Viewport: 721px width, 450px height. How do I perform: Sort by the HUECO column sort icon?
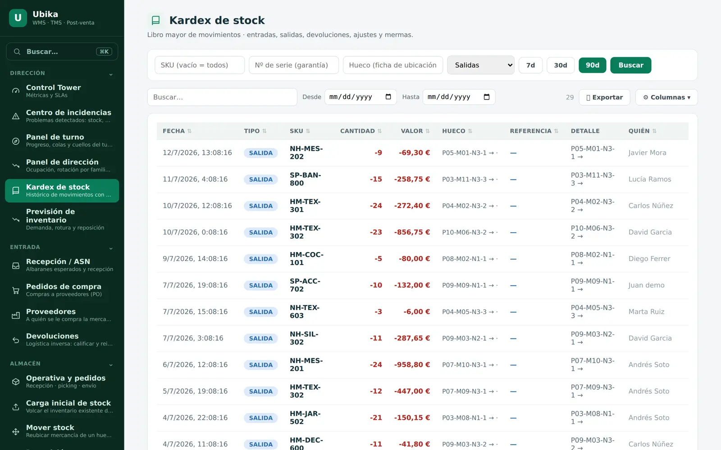click(x=470, y=131)
